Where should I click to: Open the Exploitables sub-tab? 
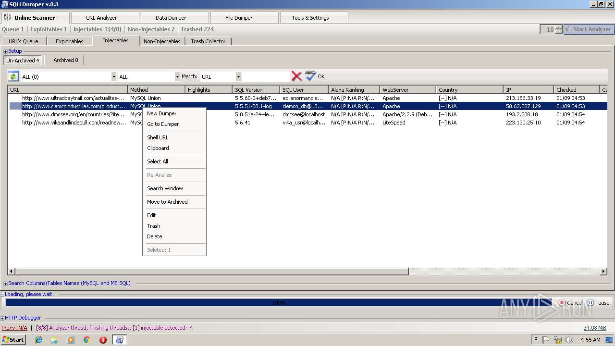70,41
